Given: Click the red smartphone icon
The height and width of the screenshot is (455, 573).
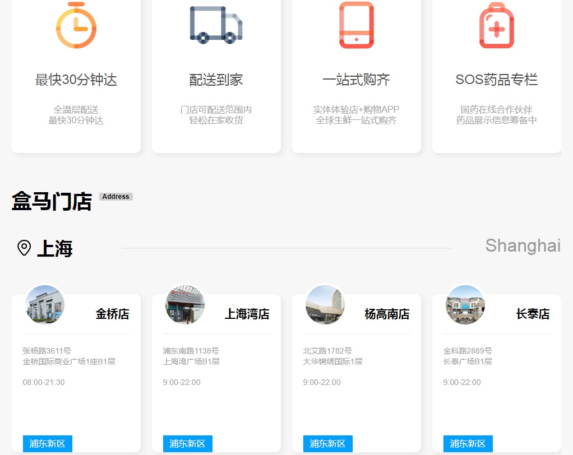Looking at the screenshot, I should 356,25.
